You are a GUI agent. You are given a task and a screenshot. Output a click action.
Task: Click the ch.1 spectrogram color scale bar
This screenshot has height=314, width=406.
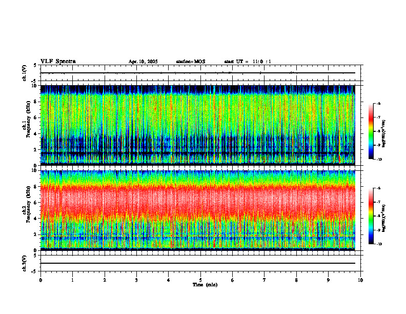(371, 131)
